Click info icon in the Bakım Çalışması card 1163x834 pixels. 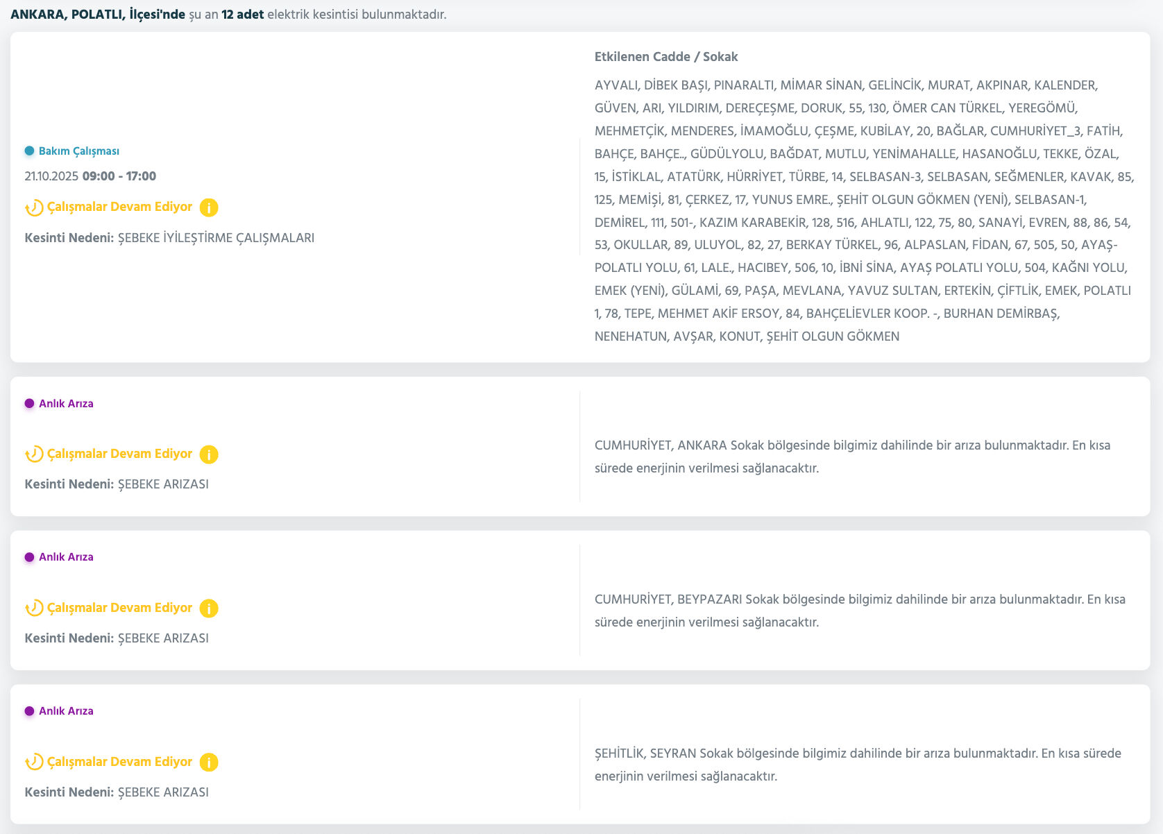(x=209, y=207)
